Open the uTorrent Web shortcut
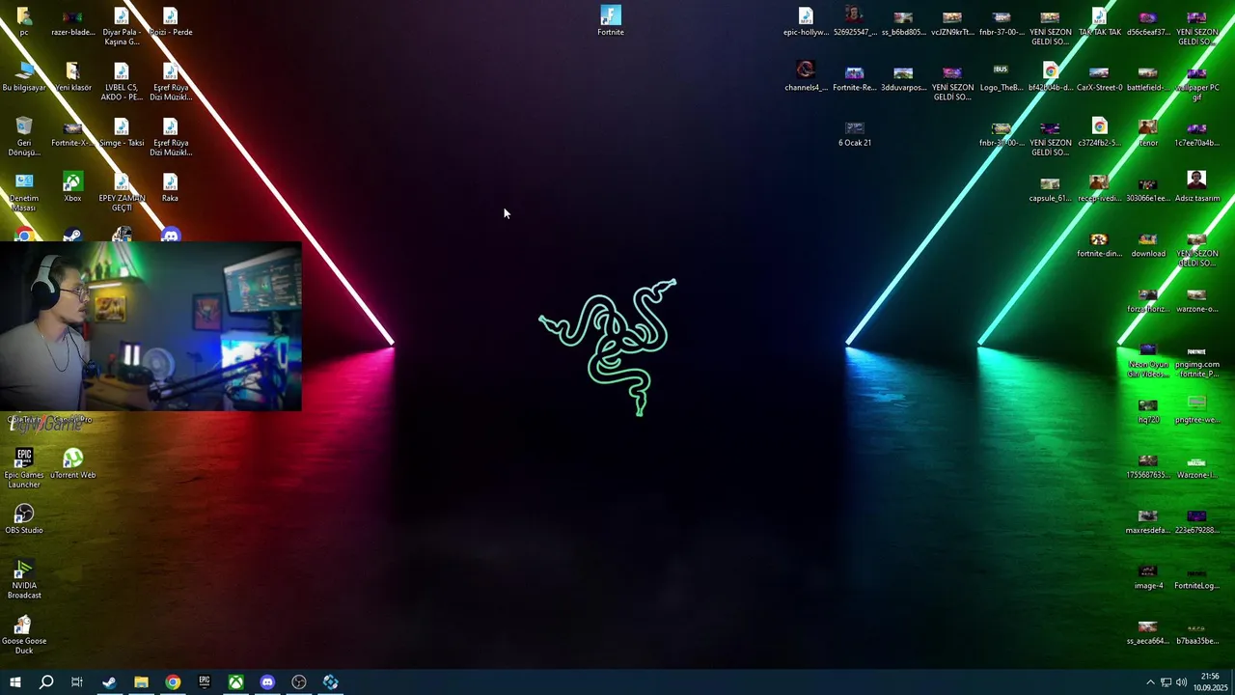 [x=72, y=463]
